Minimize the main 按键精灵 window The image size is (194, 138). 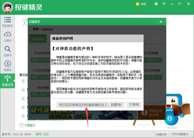coord(172,4)
